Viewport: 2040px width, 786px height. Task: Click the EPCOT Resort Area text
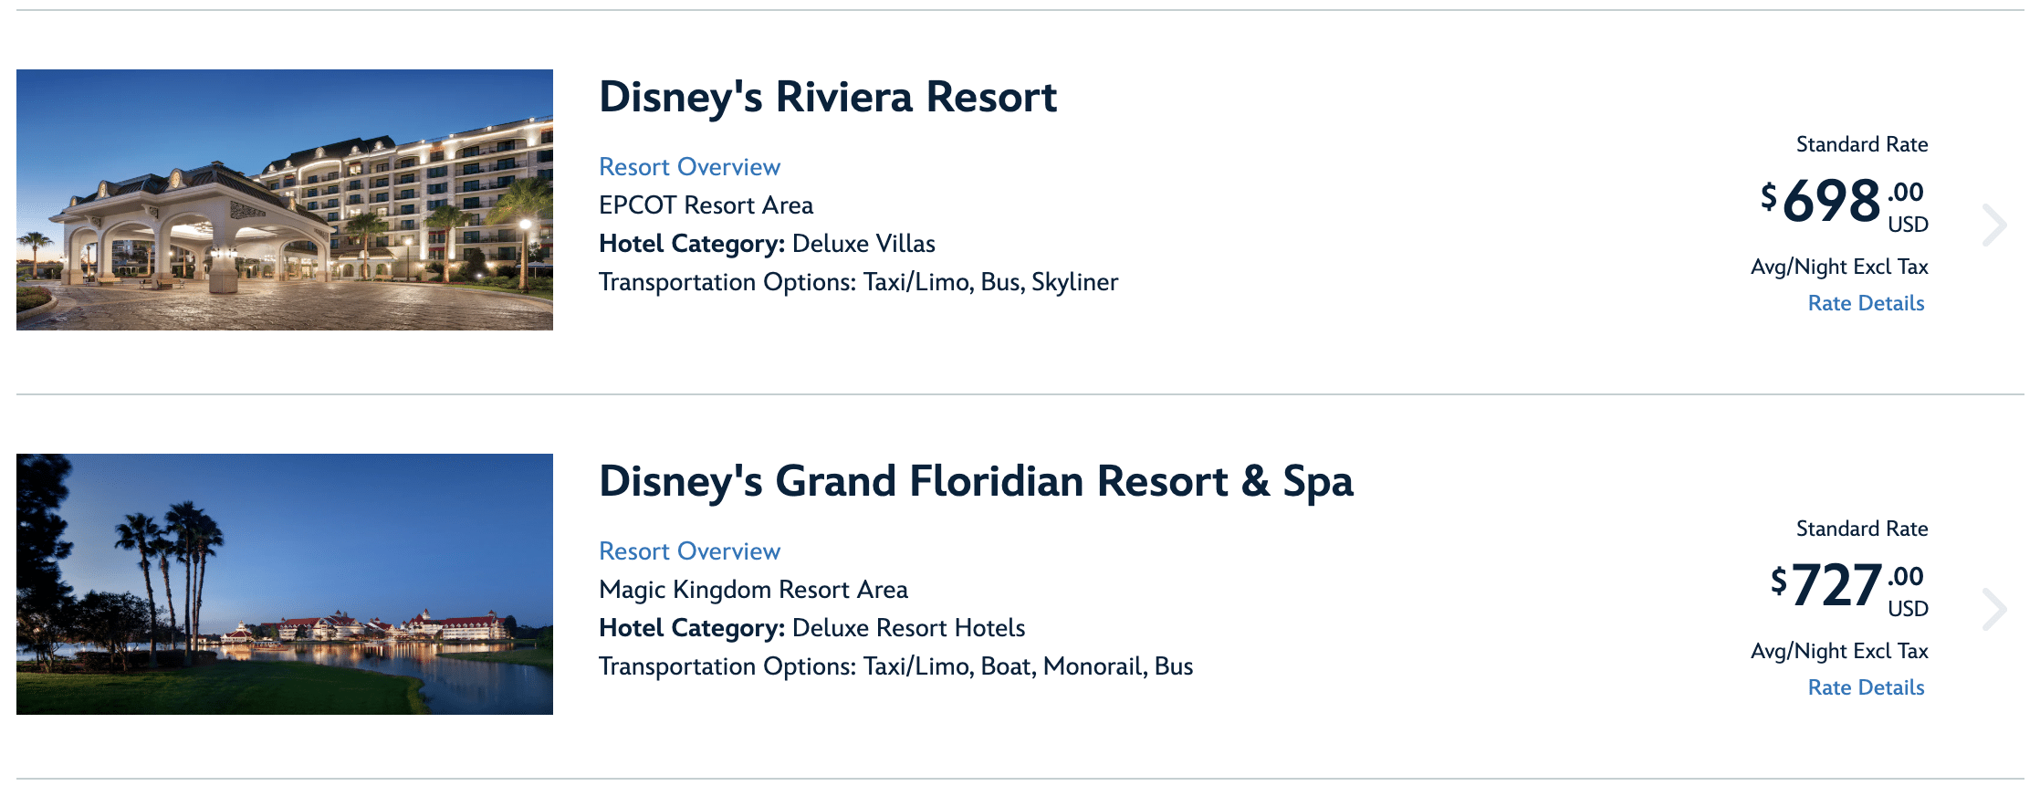click(x=706, y=205)
